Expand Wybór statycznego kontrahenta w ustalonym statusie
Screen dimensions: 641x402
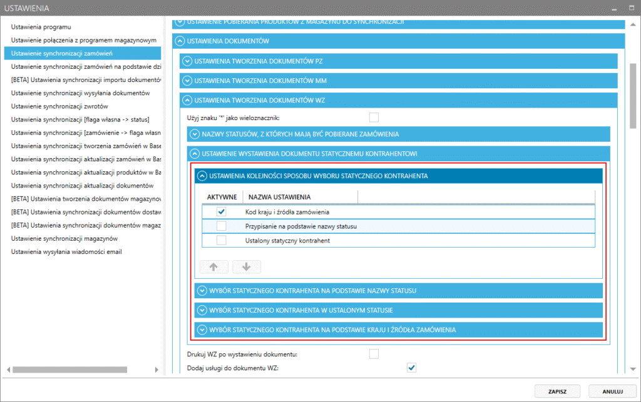pyautogui.click(x=202, y=310)
